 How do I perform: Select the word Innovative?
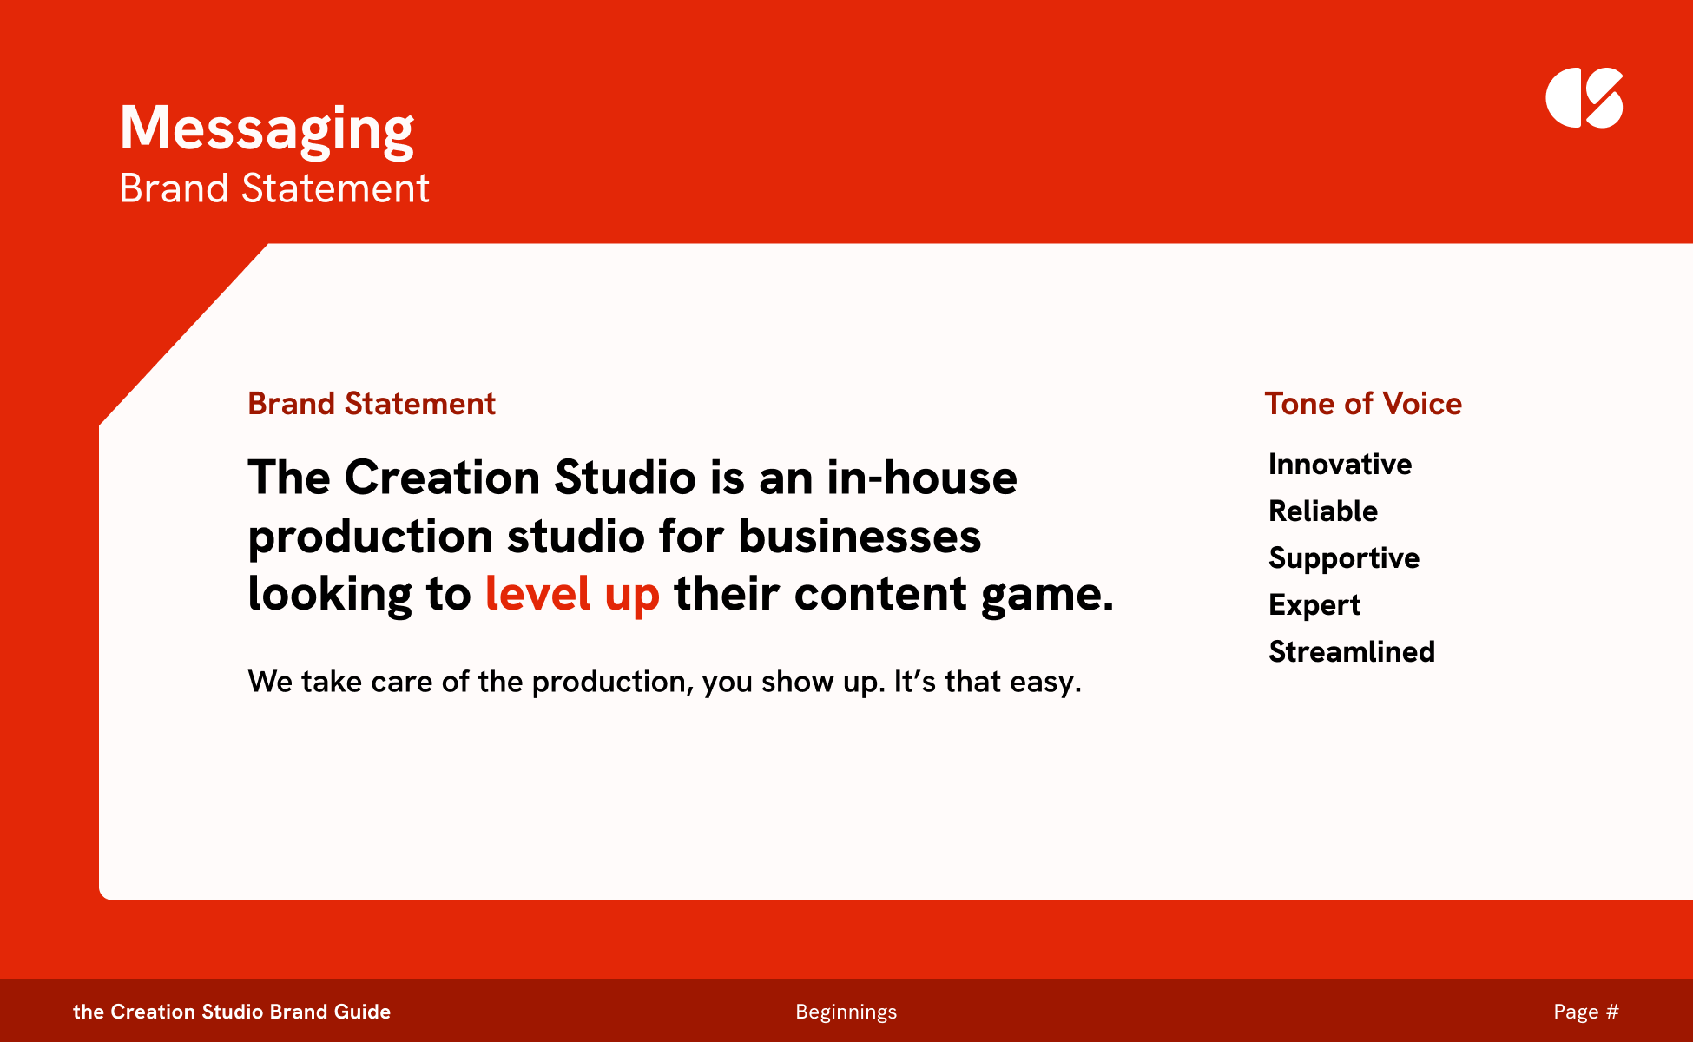pos(1340,465)
